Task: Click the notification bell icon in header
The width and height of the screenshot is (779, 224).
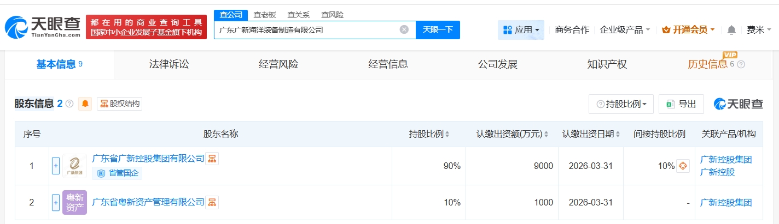Action: (x=731, y=30)
